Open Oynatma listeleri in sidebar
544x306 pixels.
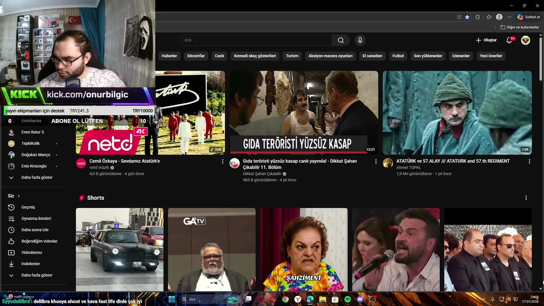(36, 218)
